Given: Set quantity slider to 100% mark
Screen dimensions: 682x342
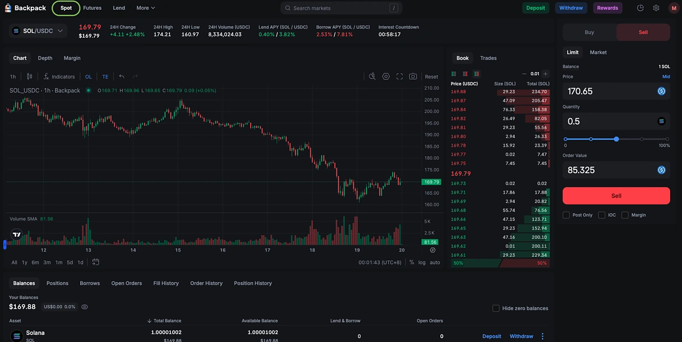Looking at the screenshot, I should pos(667,139).
